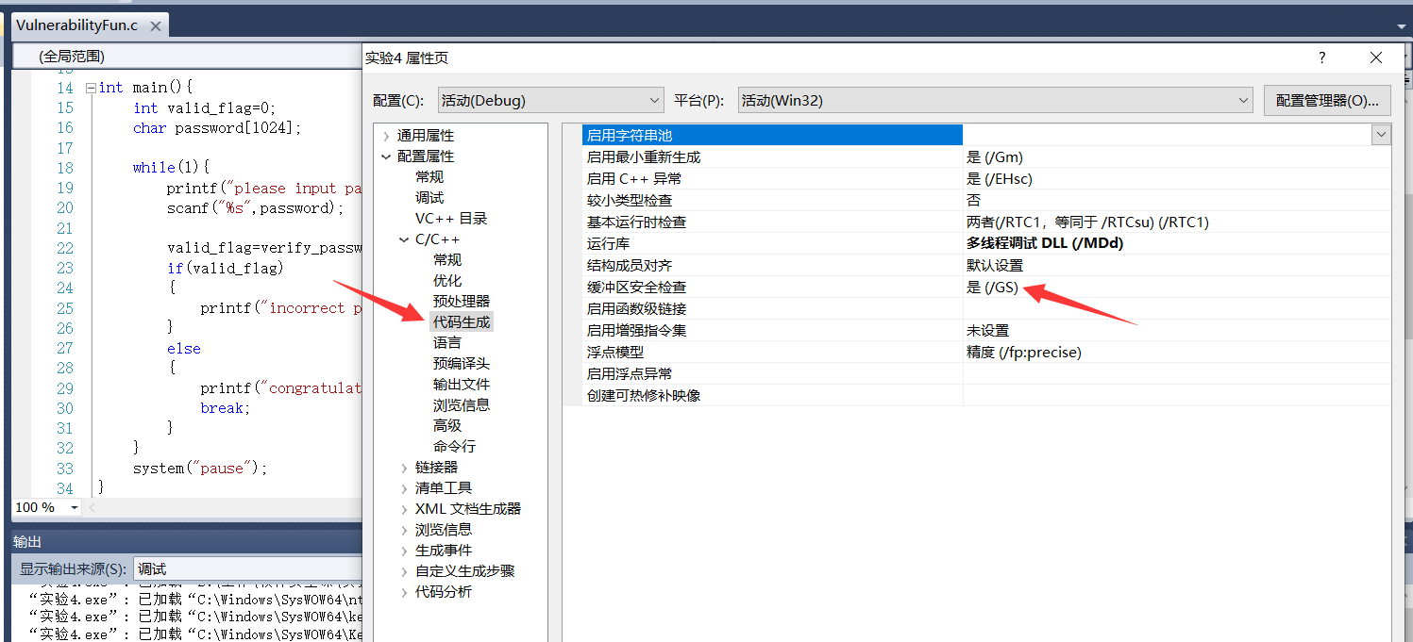1413x642 pixels.
Task: Click the 缓冲区安全检查 property row
Action: click(x=636, y=288)
